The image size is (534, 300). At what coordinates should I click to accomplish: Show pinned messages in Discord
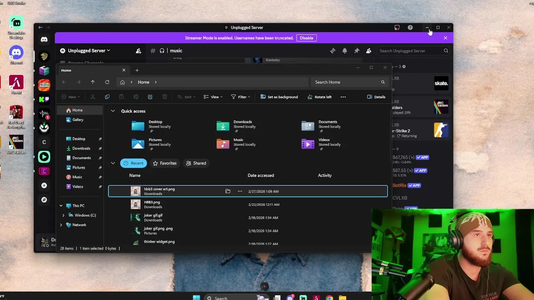(357, 51)
